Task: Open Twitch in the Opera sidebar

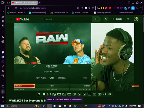Action: pyautogui.click(x=3, y=52)
